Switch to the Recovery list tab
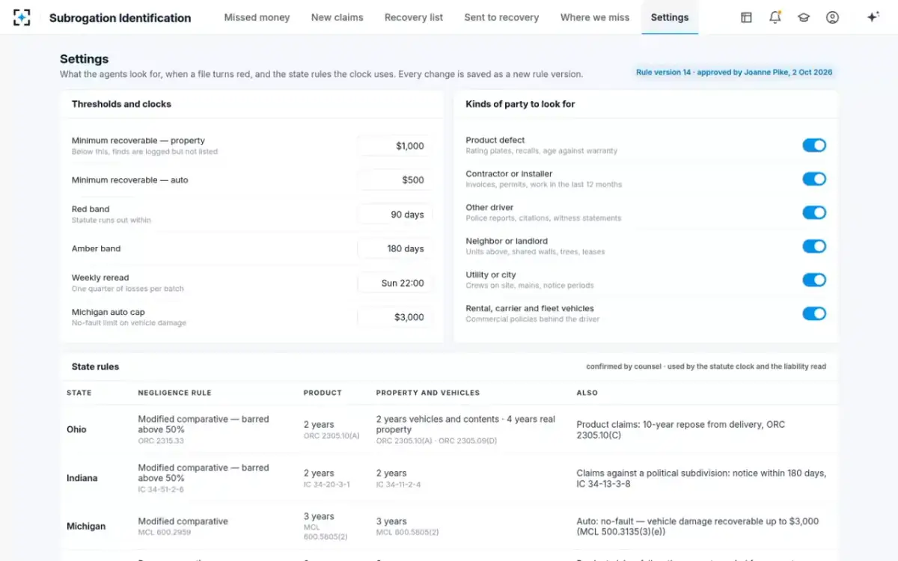 point(414,17)
